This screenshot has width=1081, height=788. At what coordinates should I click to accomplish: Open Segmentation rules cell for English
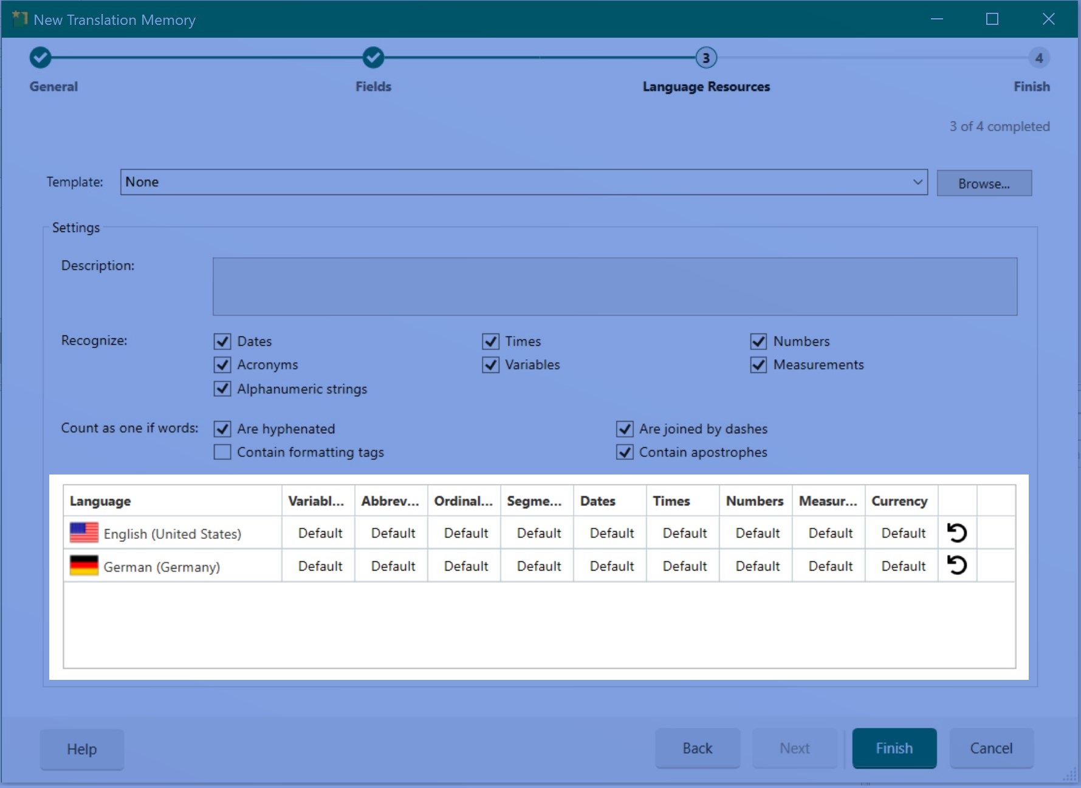tap(538, 533)
